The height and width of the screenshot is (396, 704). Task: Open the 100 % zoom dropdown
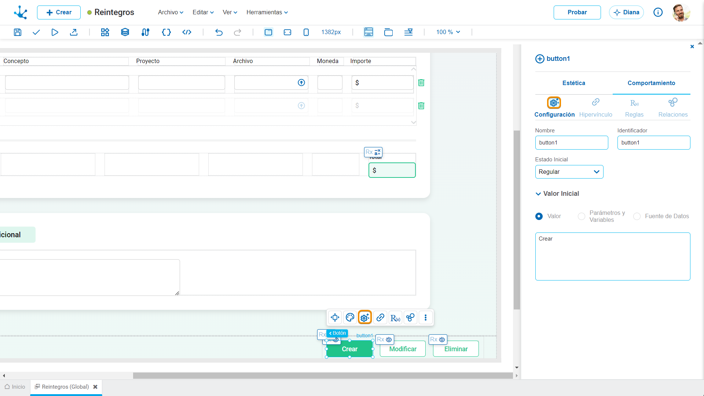pyautogui.click(x=448, y=32)
